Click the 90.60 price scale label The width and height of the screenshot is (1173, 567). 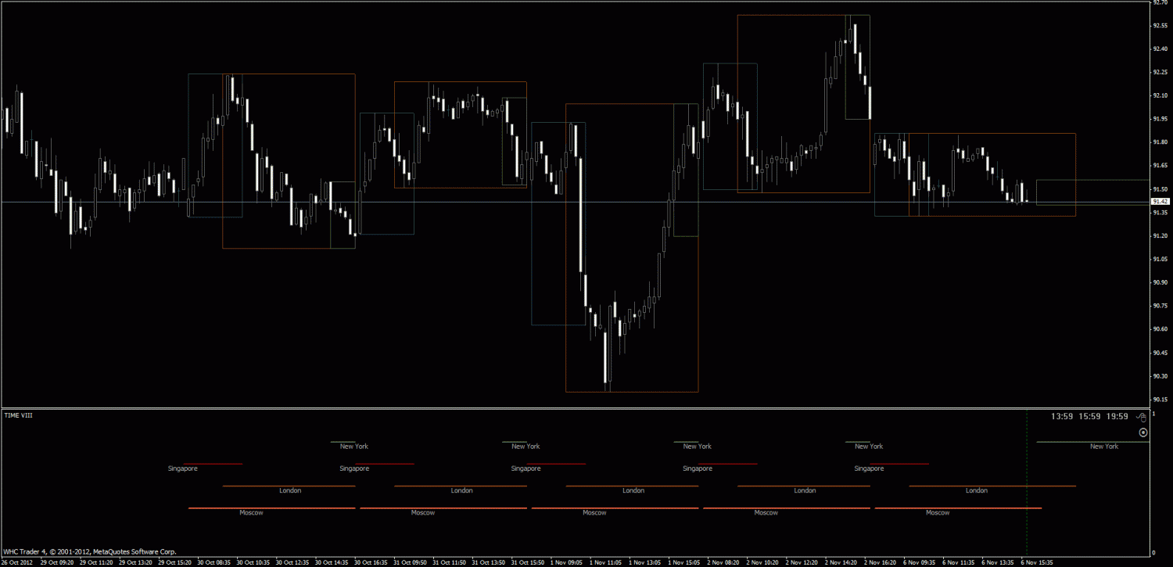[x=1162, y=329]
